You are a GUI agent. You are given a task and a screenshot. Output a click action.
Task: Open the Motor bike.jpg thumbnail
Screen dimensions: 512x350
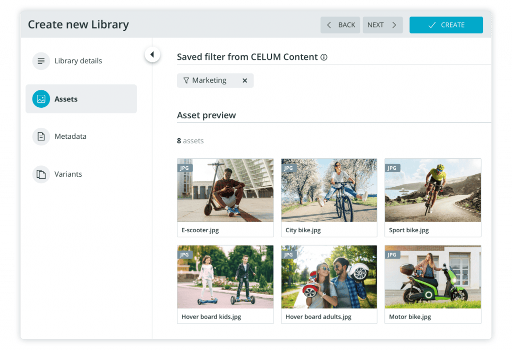point(432,277)
